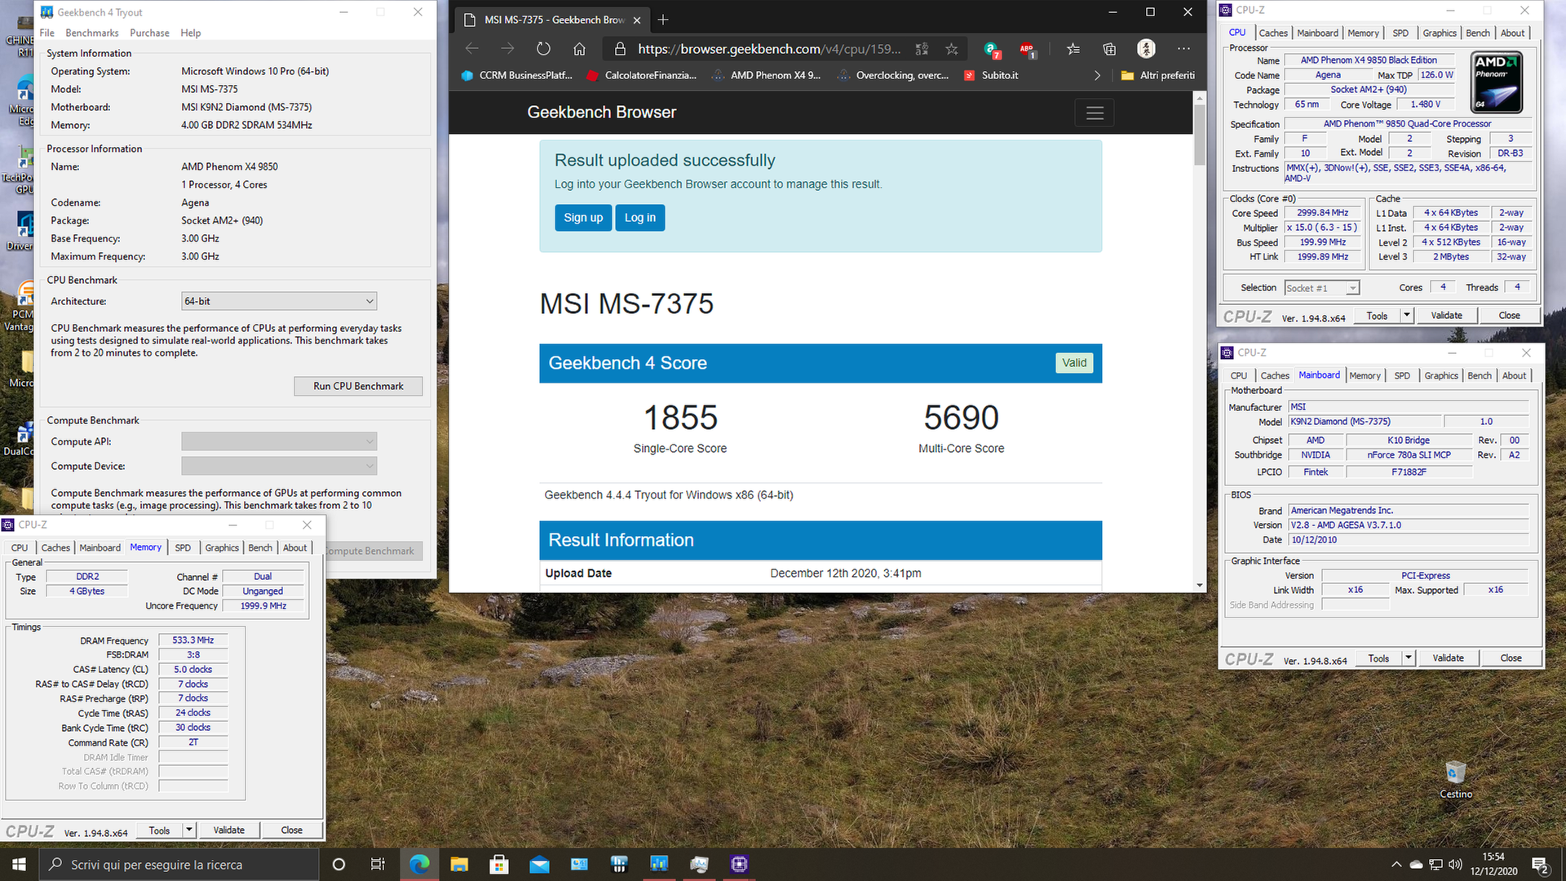Screen dimensions: 1566x881
Task: Add page to favorites star icon
Action: 952,49
